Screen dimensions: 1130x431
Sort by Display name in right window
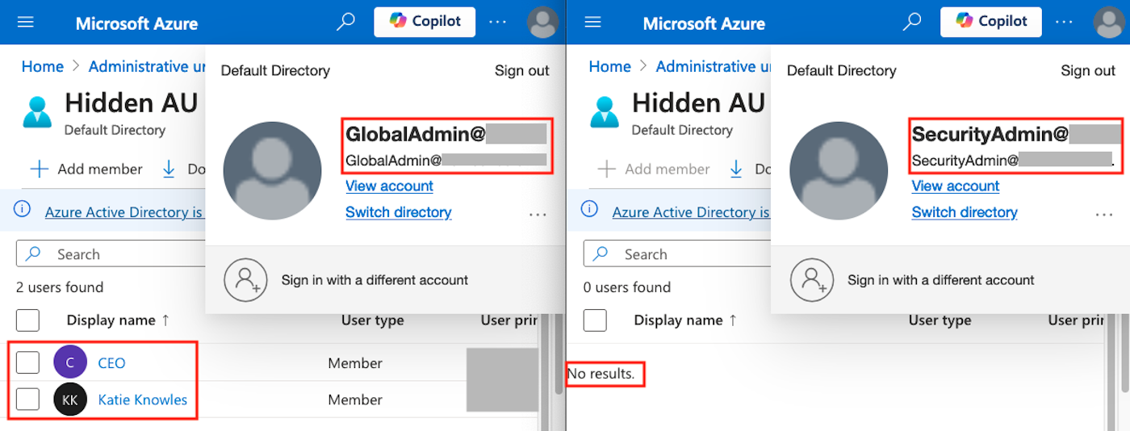[685, 320]
